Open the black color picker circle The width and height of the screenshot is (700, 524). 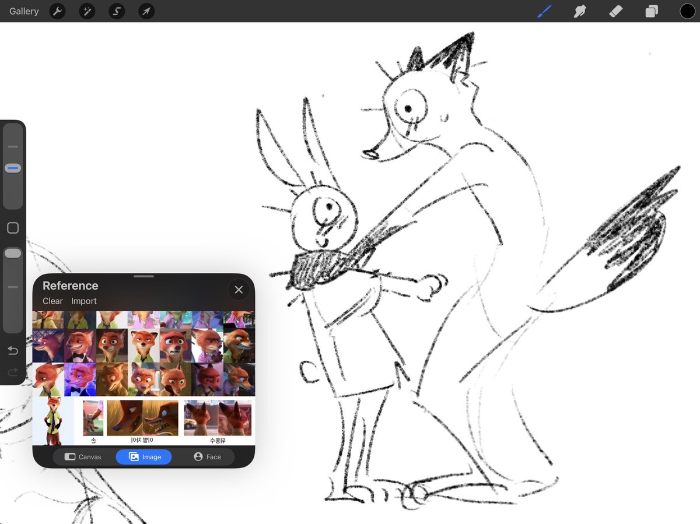pos(687,11)
